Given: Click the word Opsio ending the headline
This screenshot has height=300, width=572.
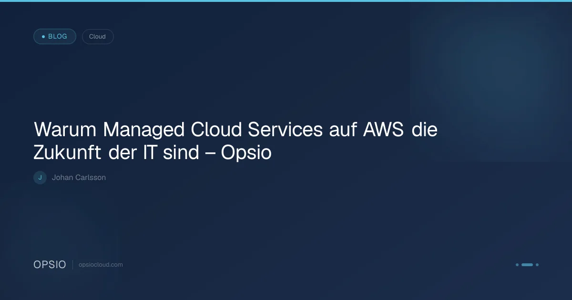Looking at the screenshot, I should point(246,153).
